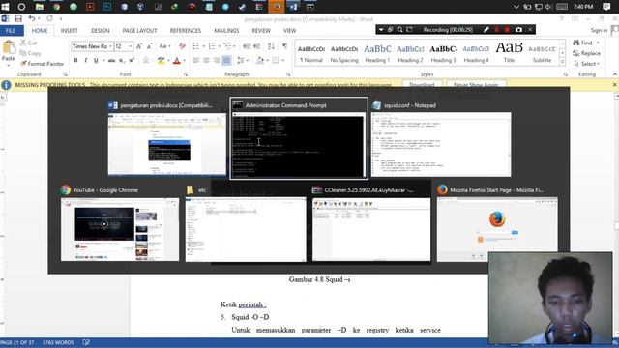Show paragraph marks
This screenshot has height=348, width=619.
(x=284, y=46)
